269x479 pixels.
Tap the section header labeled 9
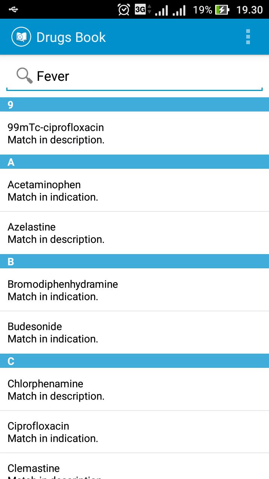tap(134, 105)
